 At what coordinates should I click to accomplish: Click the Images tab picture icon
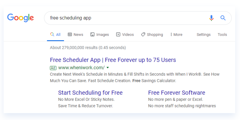92,34
